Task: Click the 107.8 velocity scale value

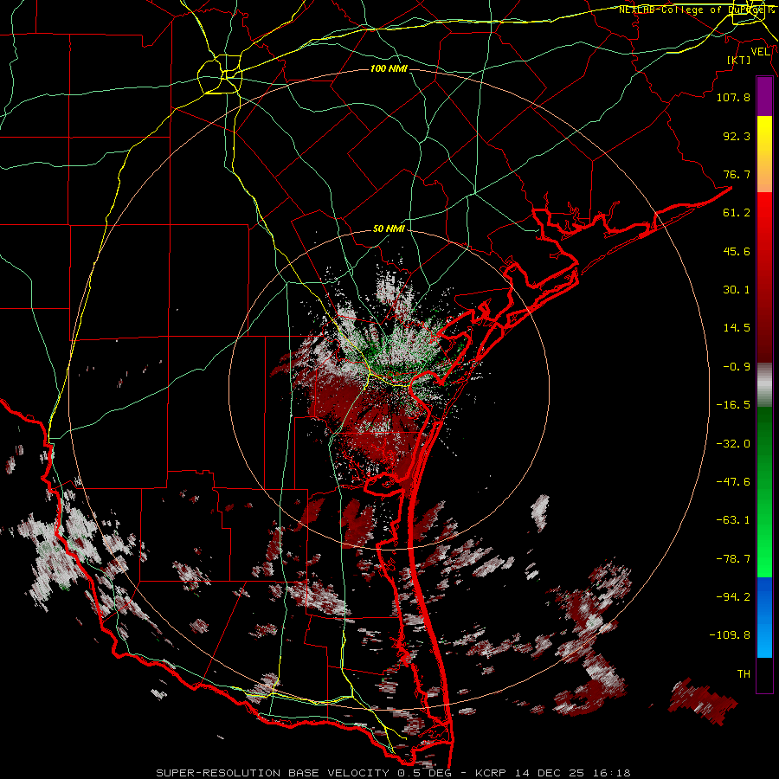Action: click(733, 97)
